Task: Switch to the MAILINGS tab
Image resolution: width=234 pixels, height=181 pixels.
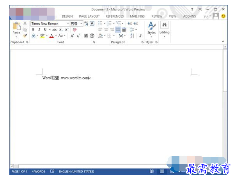Action: pos(137,16)
